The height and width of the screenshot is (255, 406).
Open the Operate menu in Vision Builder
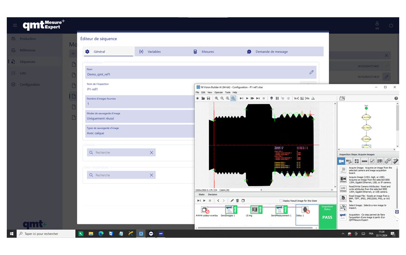(x=218, y=92)
